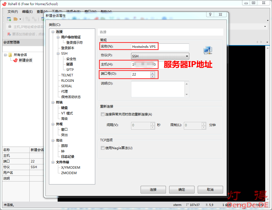The image size is (272, 210).
Task: Click the 连接 button at the dialog bottom
Action: click(x=153, y=190)
